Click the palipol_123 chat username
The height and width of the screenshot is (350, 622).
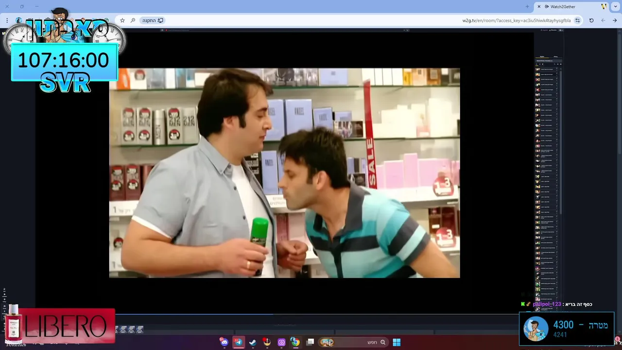coord(547,304)
